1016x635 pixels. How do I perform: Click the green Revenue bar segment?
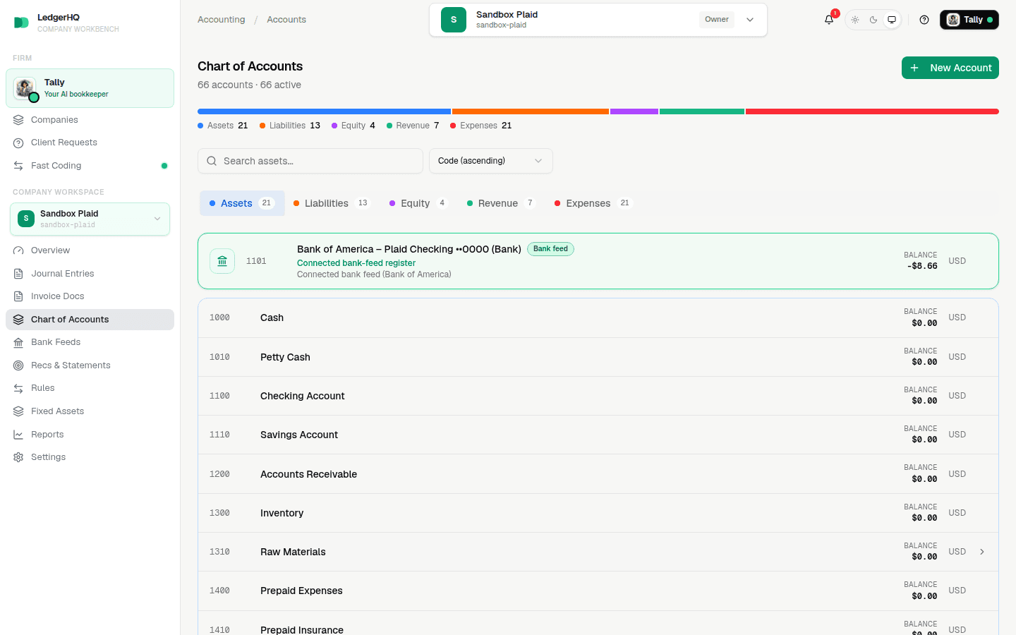[702, 111]
